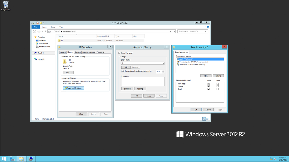
Task: Click OK in Advanced Sharing dialog
Action: [x=137, y=96]
